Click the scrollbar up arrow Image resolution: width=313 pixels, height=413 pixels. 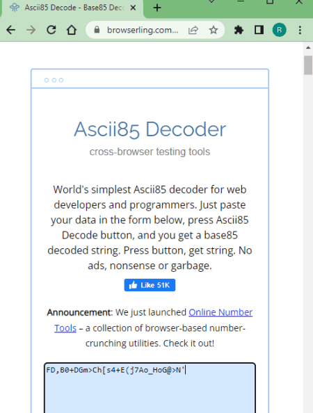point(308,48)
